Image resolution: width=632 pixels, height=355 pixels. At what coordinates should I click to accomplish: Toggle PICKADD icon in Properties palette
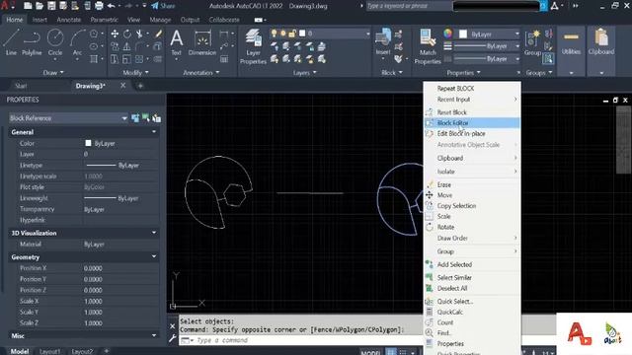[x=135, y=118]
